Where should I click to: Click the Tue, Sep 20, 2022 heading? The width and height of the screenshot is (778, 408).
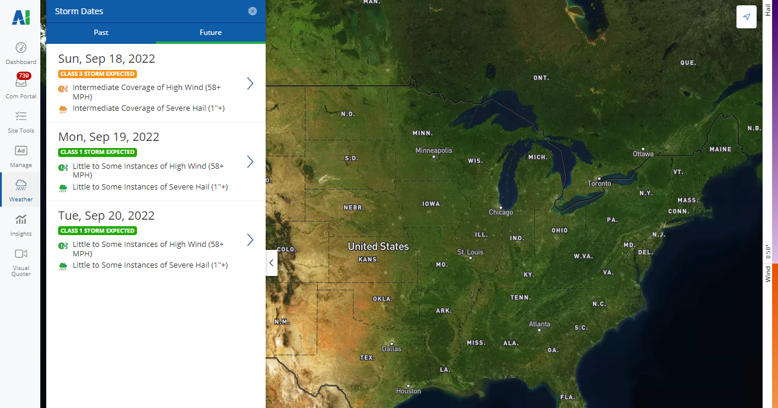106,216
